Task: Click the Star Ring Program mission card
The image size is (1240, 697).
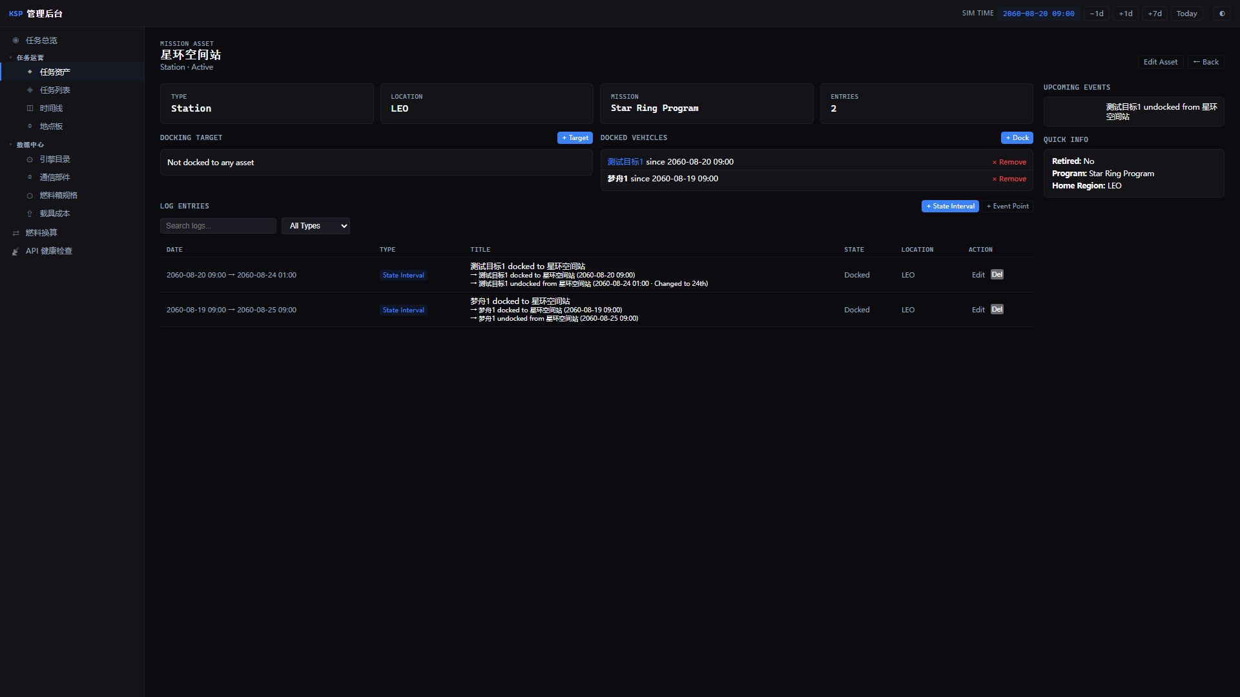Action: (x=707, y=103)
